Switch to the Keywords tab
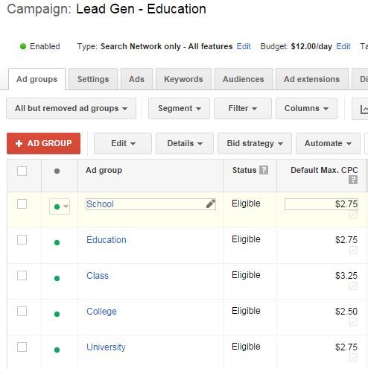 click(183, 79)
